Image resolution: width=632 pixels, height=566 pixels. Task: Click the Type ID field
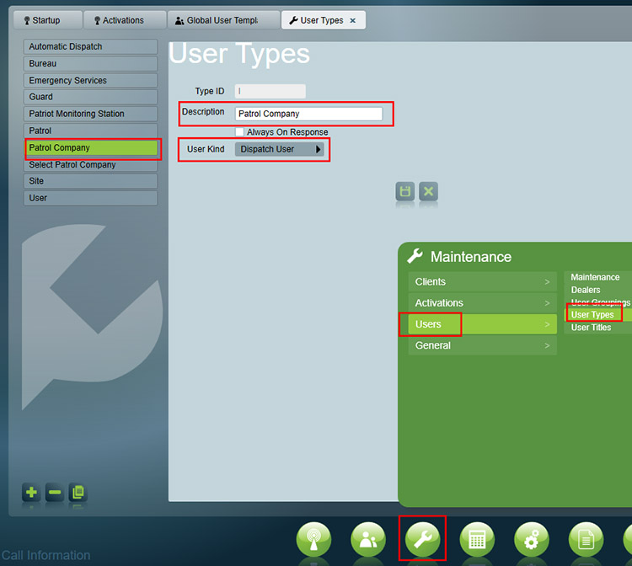(270, 91)
